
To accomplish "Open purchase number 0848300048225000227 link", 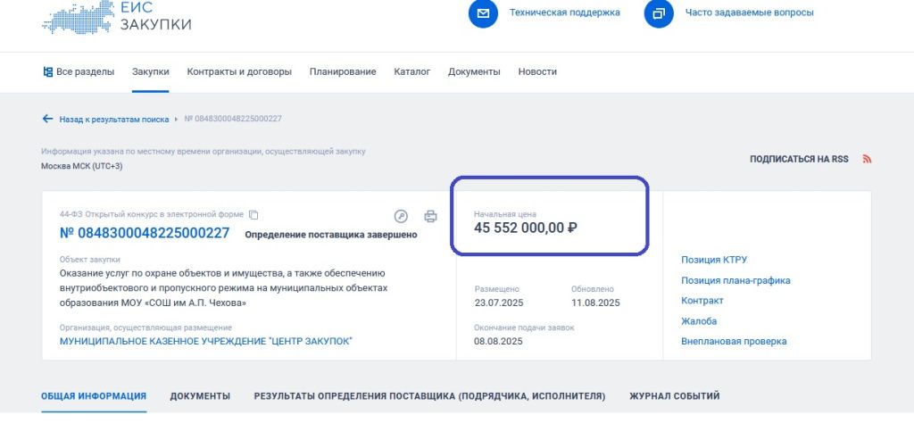I will tap(145, 234).
